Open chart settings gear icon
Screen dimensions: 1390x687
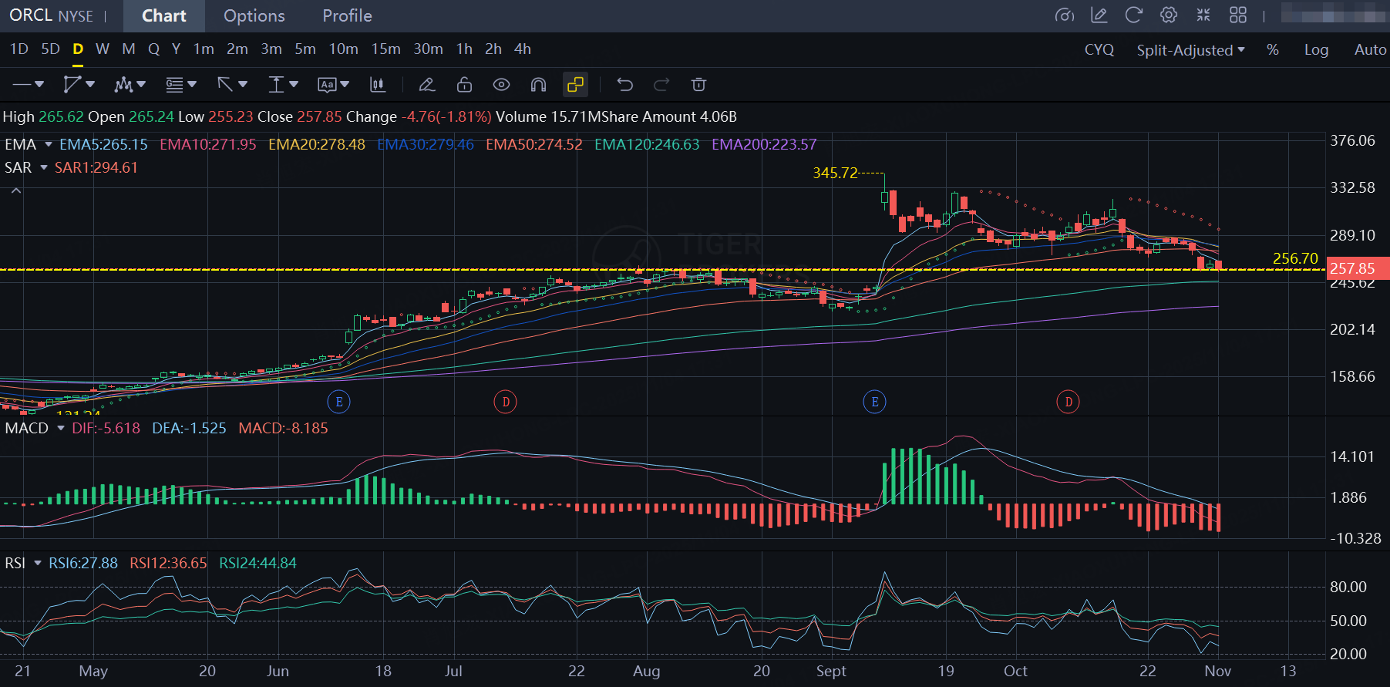(x=1169, y=15)
